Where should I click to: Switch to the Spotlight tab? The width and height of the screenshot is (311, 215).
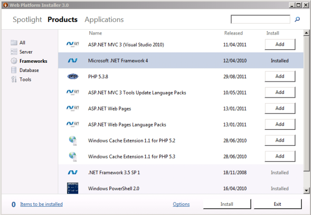[27, 20]
